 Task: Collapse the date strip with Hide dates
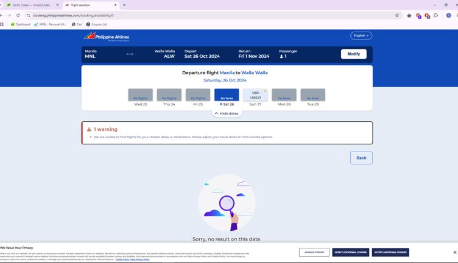(x=227, y=114)
